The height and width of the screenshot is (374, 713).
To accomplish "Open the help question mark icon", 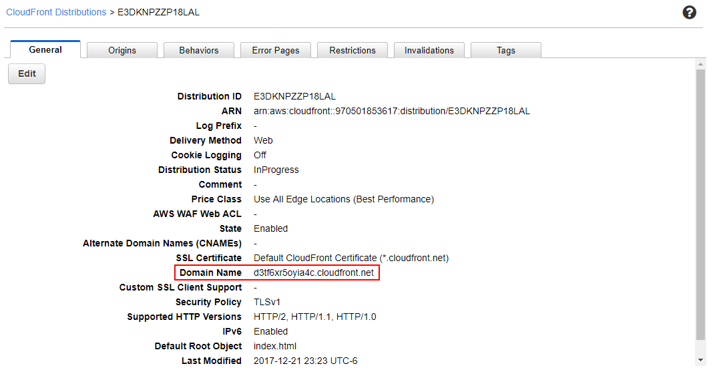I will tap(690, 12).
